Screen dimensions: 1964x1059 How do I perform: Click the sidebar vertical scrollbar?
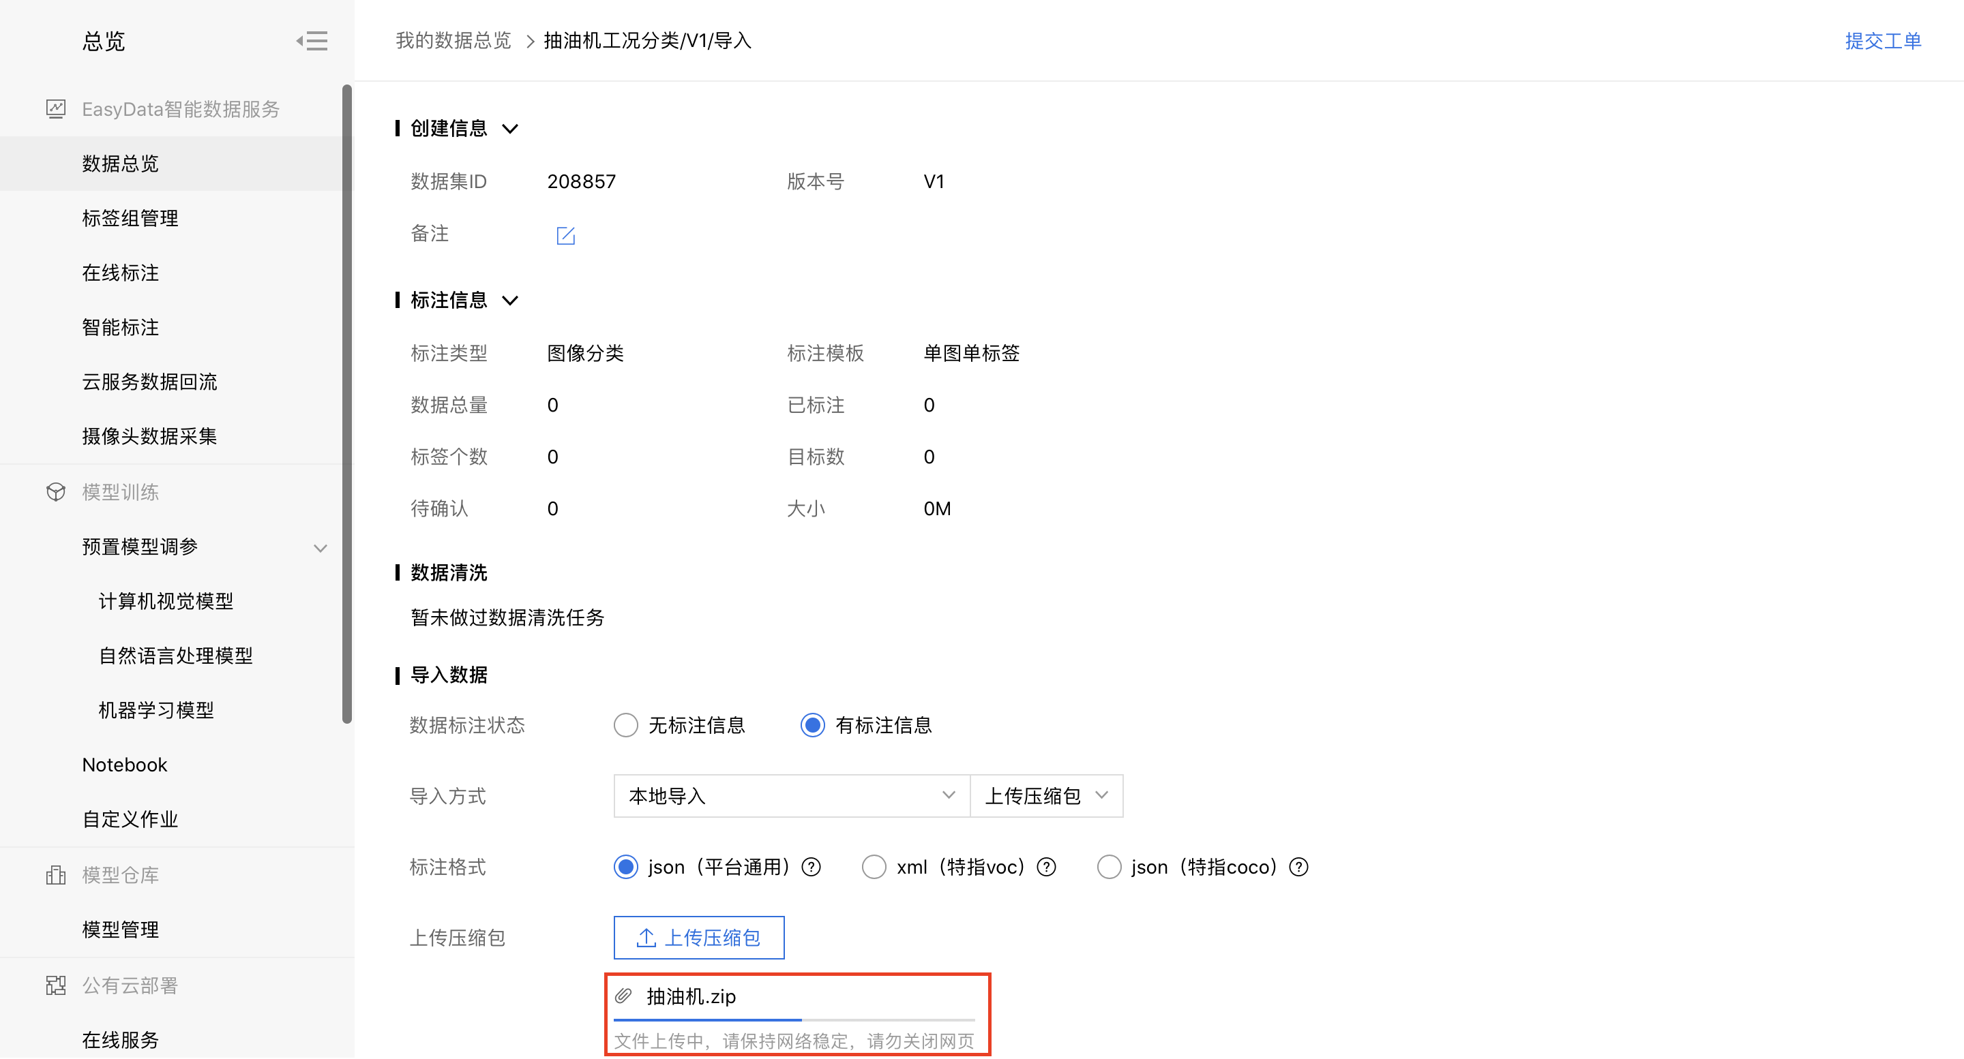coord(347,404)
